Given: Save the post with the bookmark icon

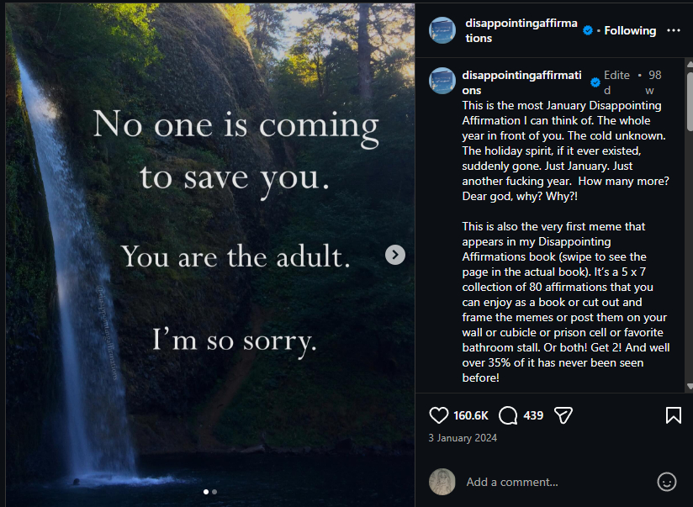Looking at the screenshot, I should [673, 415].
